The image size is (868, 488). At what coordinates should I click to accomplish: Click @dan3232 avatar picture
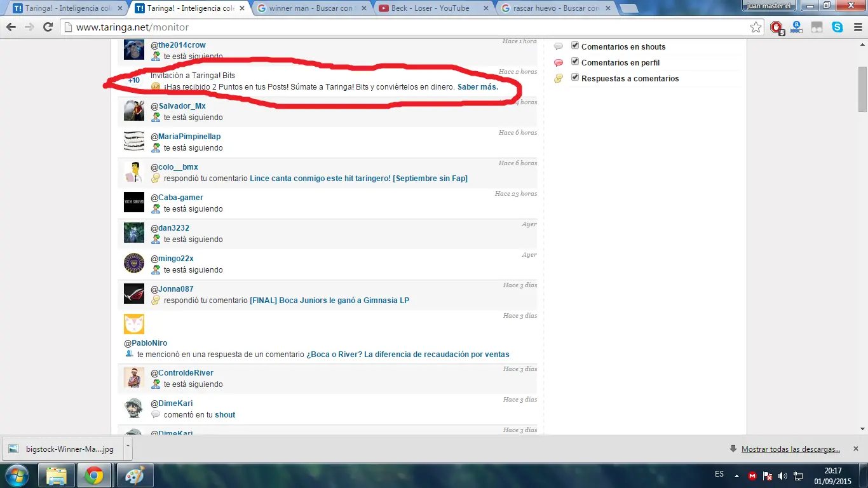coord(134,233)
